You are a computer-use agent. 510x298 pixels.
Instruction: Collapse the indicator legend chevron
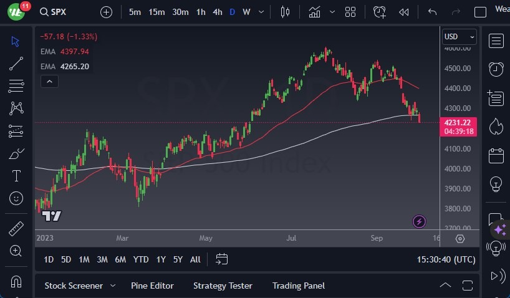(49, 81)
